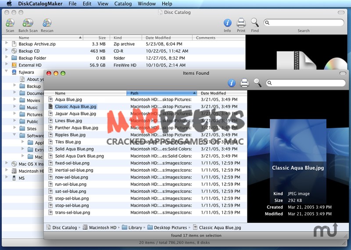Click the Find magnifier in main toolbar
This screenshot has height=250, width=351.
point(254,23)
